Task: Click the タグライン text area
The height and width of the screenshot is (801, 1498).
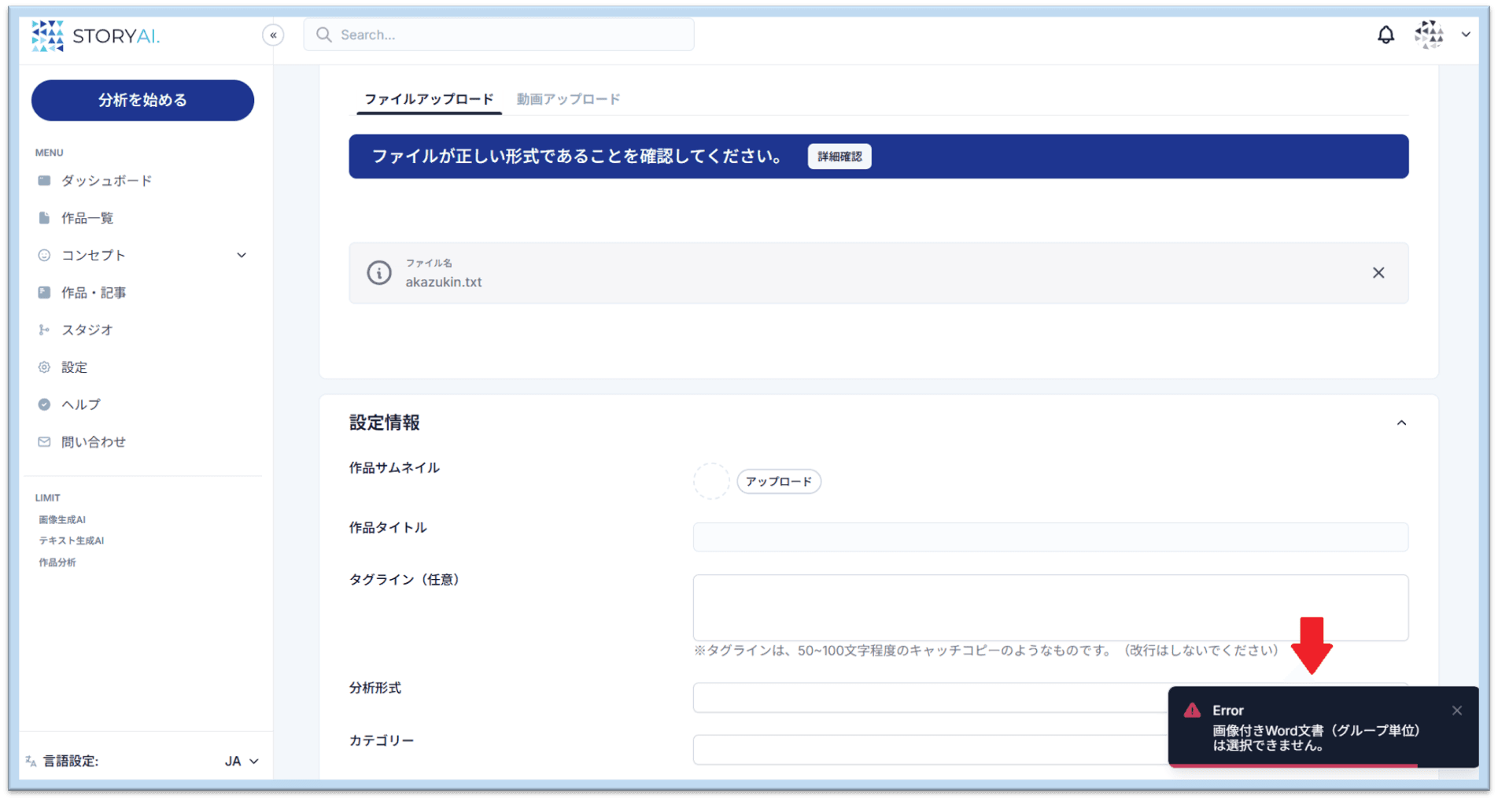Action: pos(1050,607)
